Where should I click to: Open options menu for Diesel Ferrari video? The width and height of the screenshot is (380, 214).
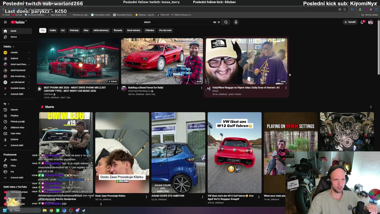click(202, 88)
